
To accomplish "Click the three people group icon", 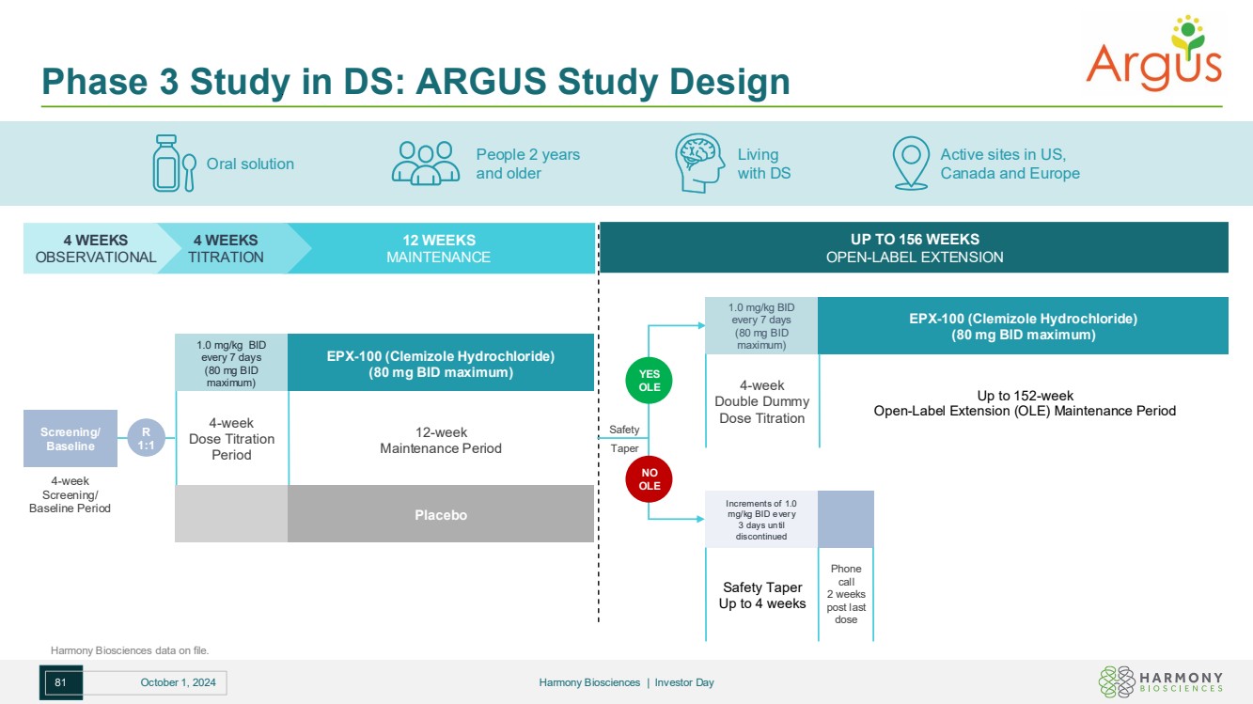I will 425,164.
